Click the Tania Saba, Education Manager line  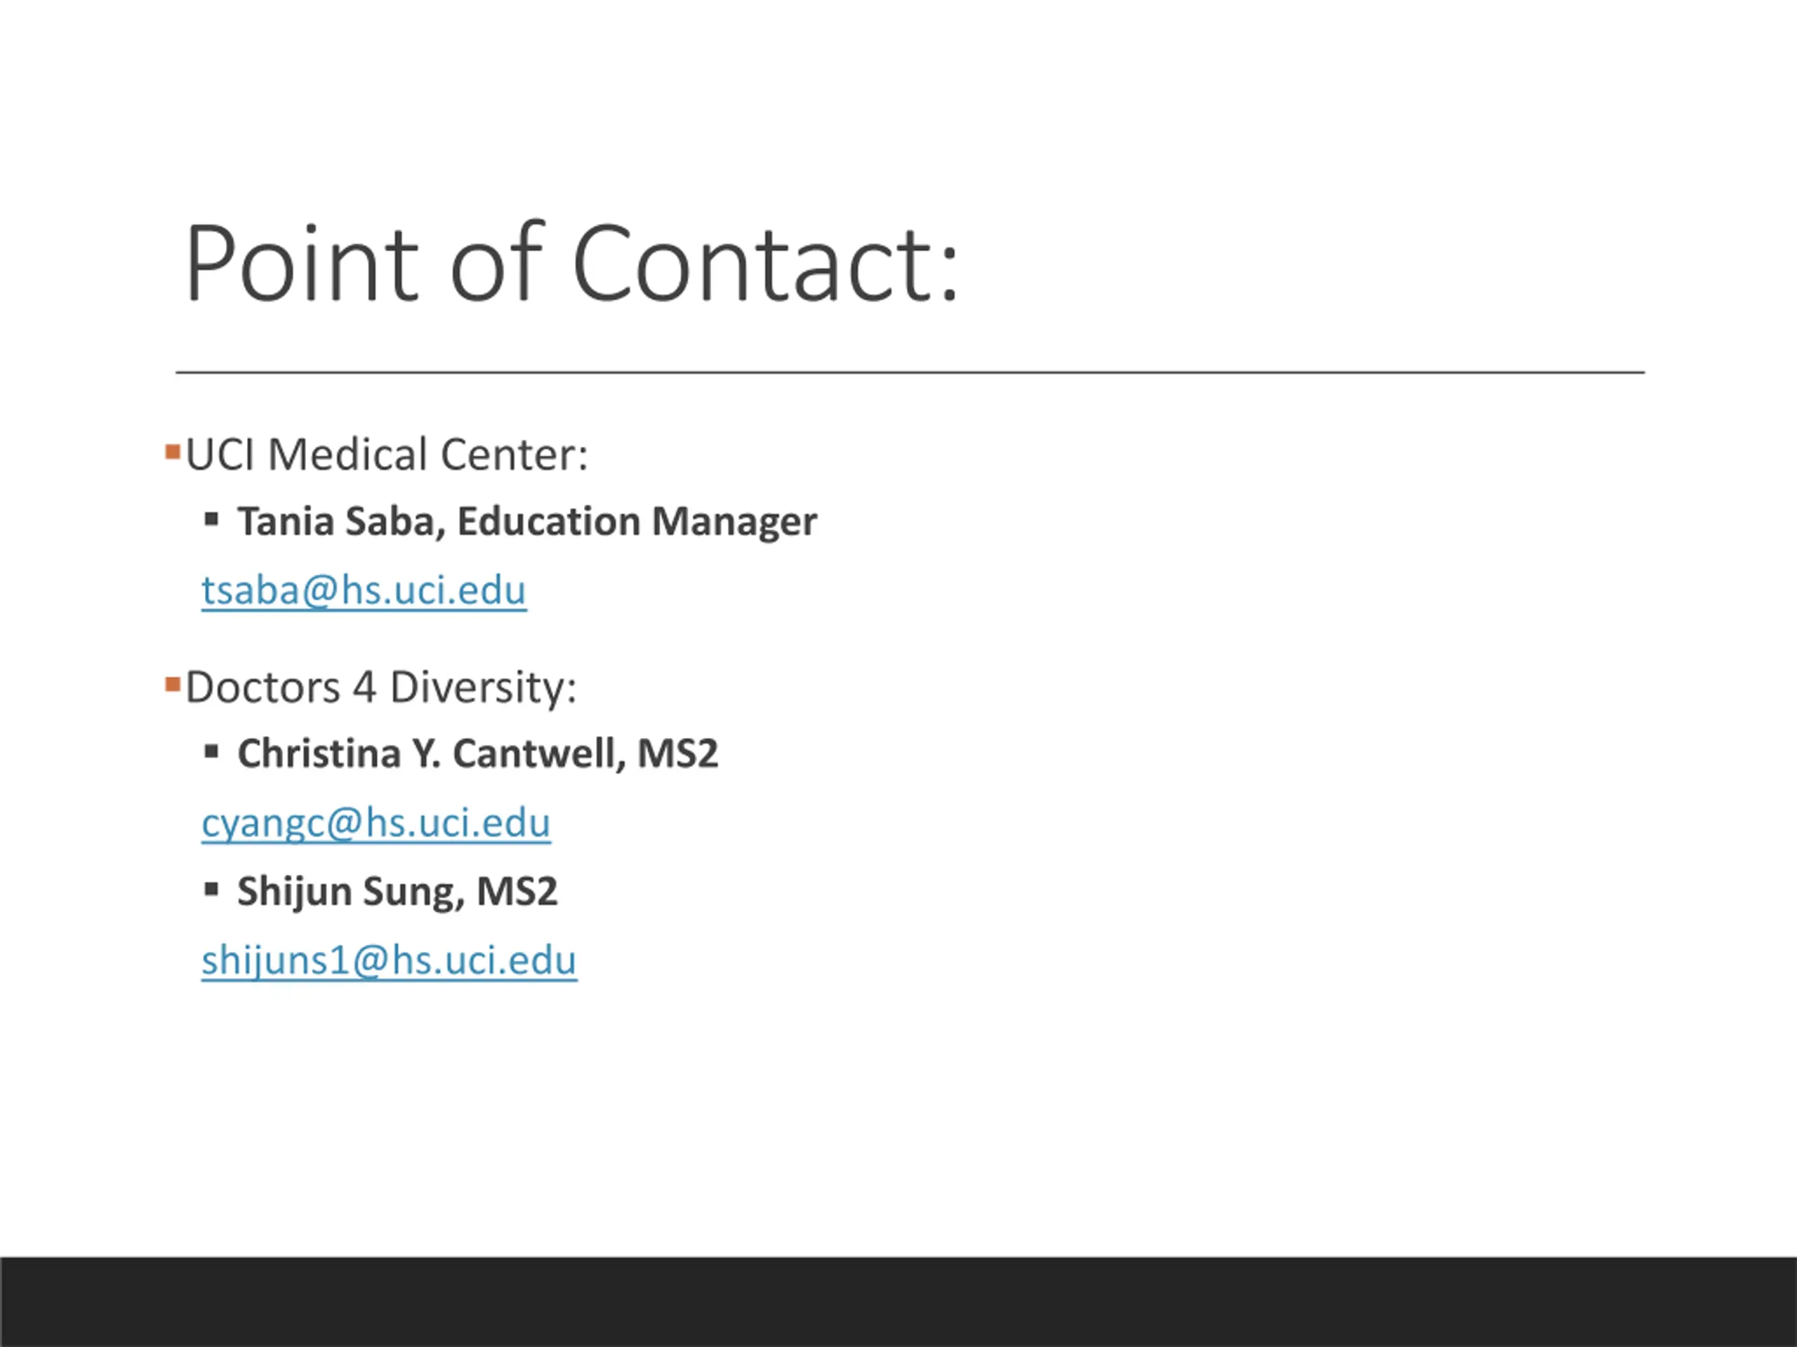pyautogui.click(x=527, y=521)
